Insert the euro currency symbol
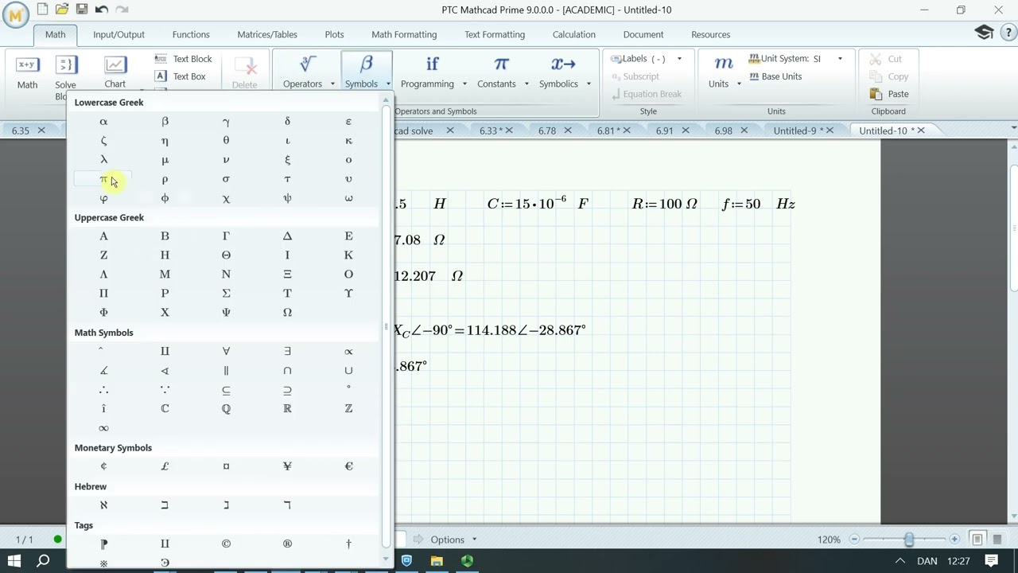Viewport: 1018px width, 573px height. point(348,466)
